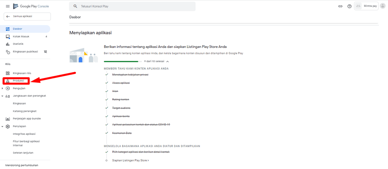Open the help question mark icon
This screenshot has width=388, height=169.
(349, 6)
